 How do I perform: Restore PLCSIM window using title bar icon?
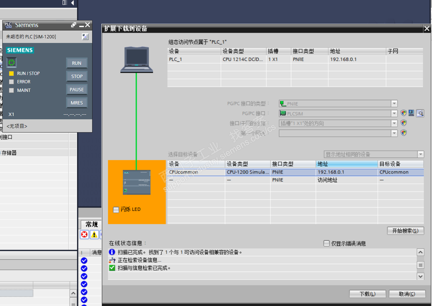coord(74,25)
